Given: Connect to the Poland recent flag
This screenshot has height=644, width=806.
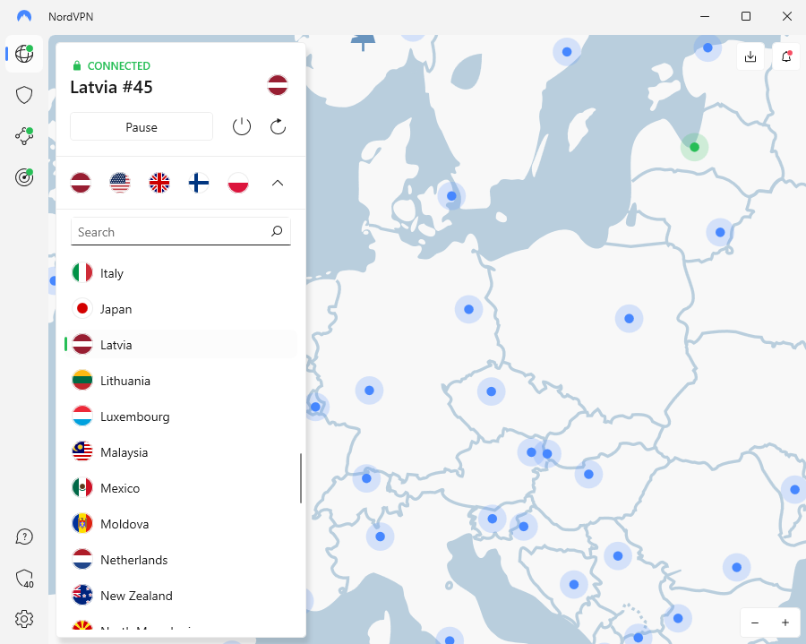Looking at the screenshot, I should (x=238, y=182).
